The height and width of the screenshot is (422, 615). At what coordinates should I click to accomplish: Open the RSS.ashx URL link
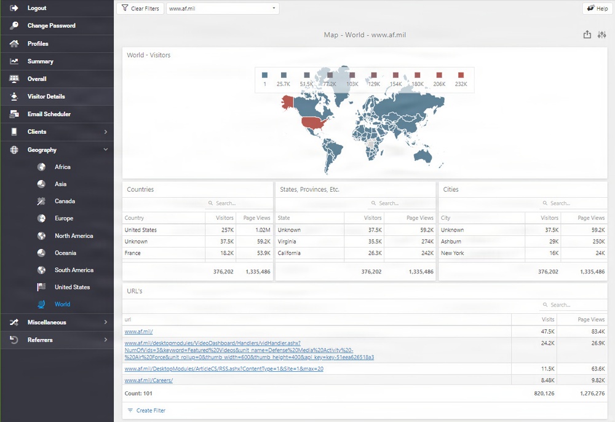coord(224,369)
